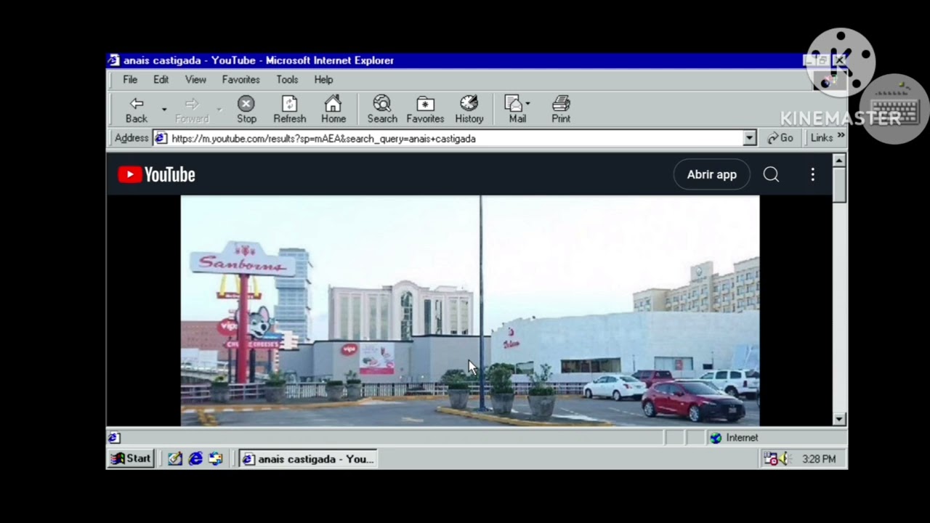Click the task scheduler tray icon
The image size is (930, 523).
tap(771, 459)
